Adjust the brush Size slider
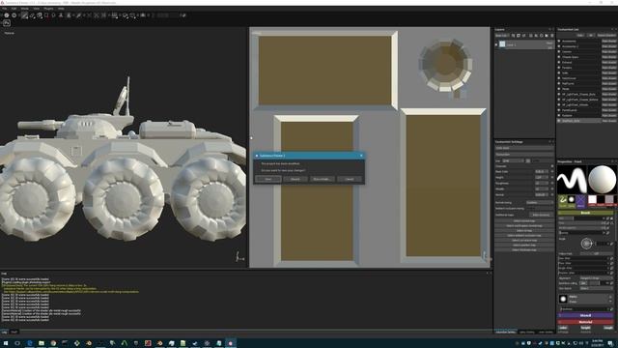The height and width of the screenshot is (348, 618). coord(582,218)
